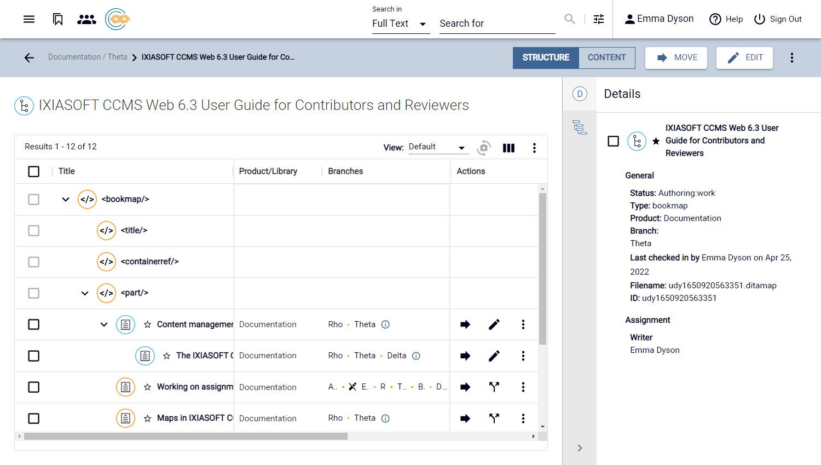Open the View Default dropdown
Screen dimensions: 821x465
coord(438,147)
